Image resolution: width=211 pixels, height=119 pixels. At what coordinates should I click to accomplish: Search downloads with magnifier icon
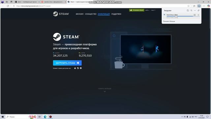[191, 10]
